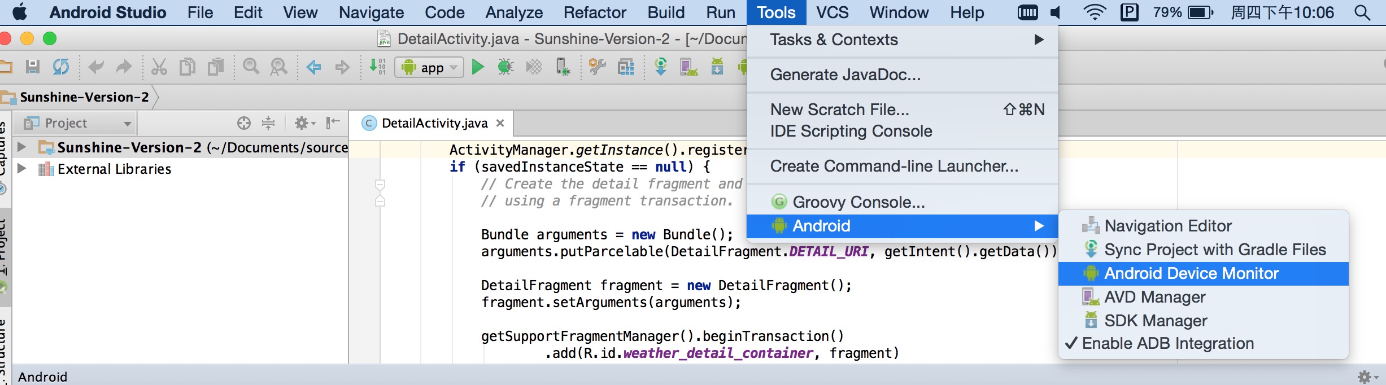The image size is (1386, 385).
Task: Expand the Tasks & Contexts submenu
Action: [x=902, y=40]
